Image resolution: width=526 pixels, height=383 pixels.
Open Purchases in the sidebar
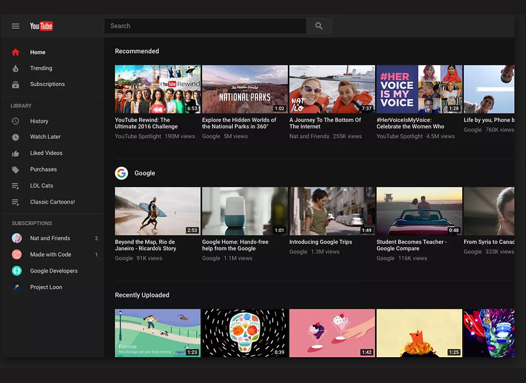tap(43, 169)
